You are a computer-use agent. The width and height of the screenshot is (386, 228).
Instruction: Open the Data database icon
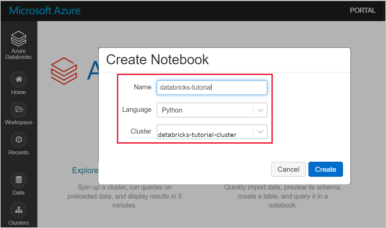click(x=18, y=180)
